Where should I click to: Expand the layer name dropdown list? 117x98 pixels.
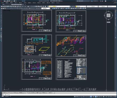[69, 6]
